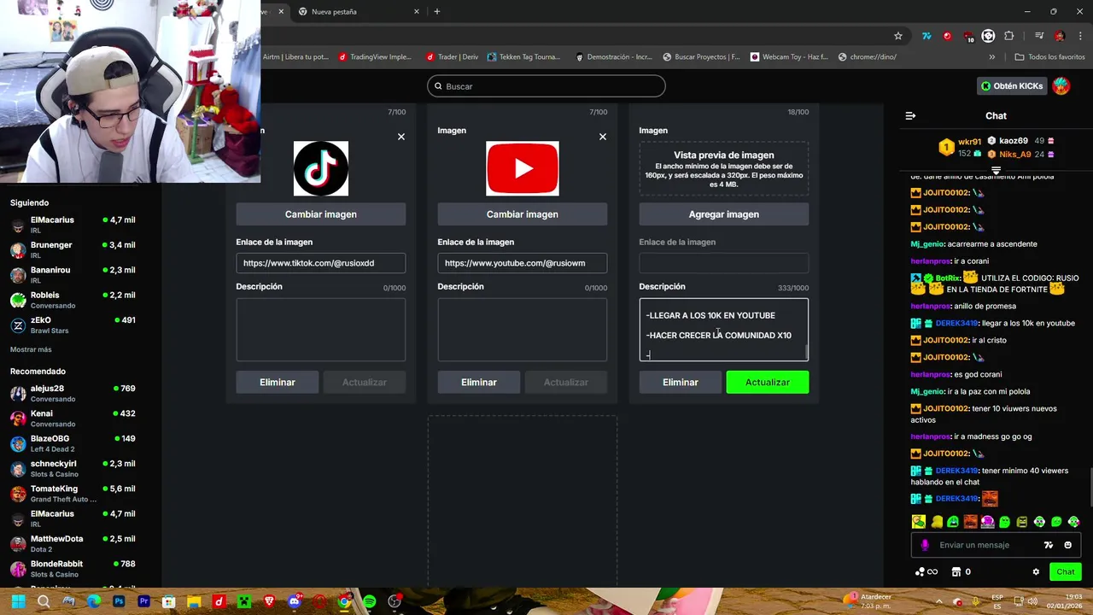The image size is (1093, 615).
Task: Click the TikTok logo image
Action: coord(321,169)
